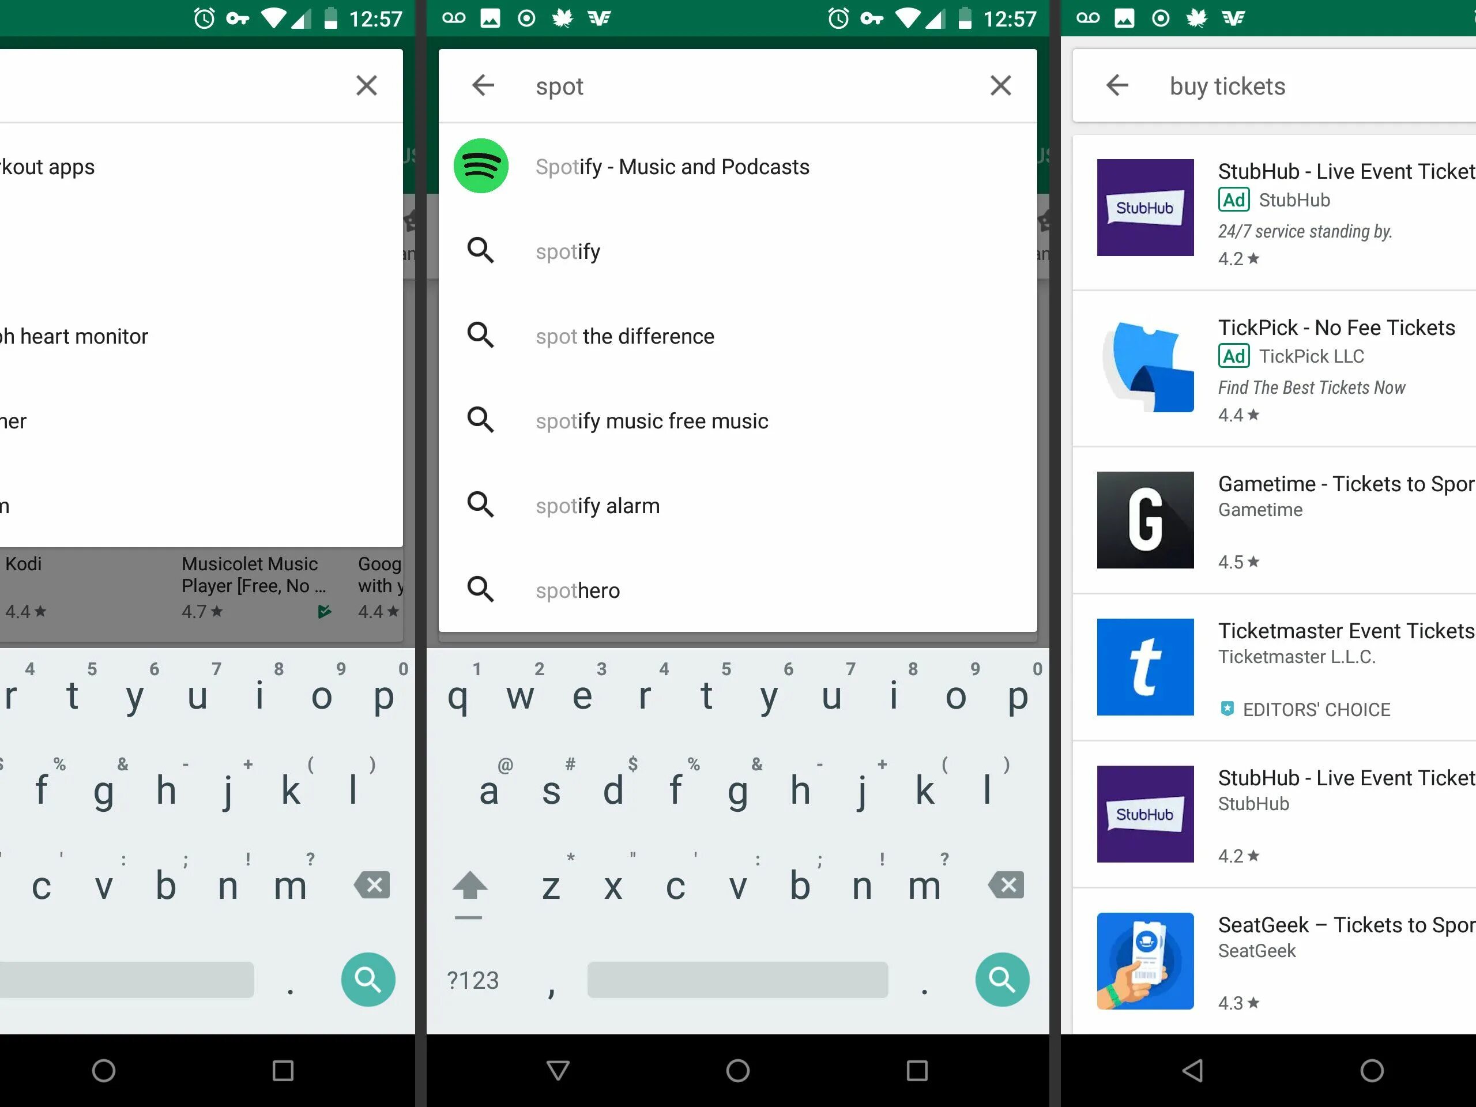This screenshot has height=1107, width=1476.
Task: Go back from 'buy tickets' search results
Action: [1117, 85]
